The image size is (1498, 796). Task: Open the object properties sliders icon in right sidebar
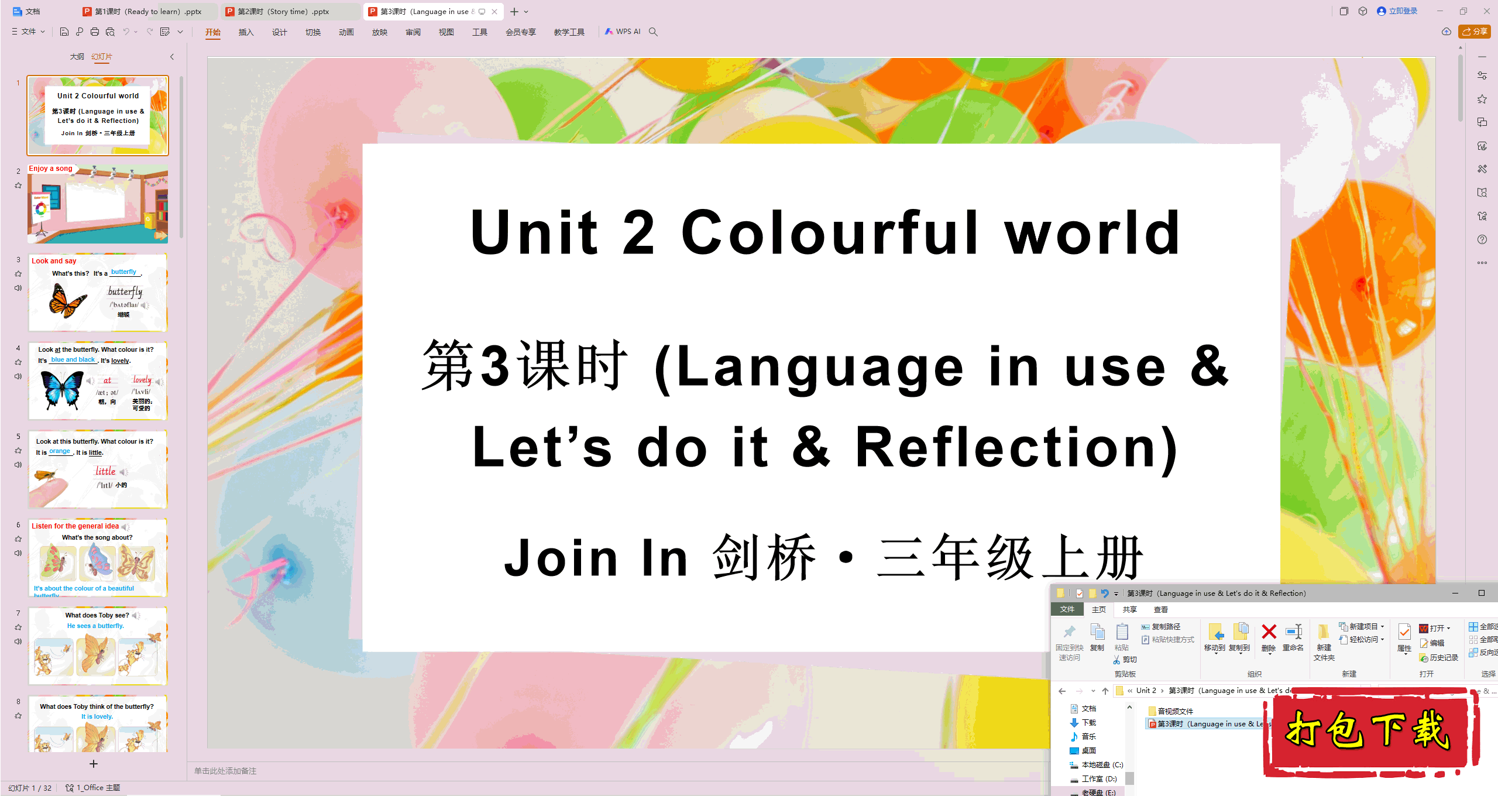[x=1482, y=76]
